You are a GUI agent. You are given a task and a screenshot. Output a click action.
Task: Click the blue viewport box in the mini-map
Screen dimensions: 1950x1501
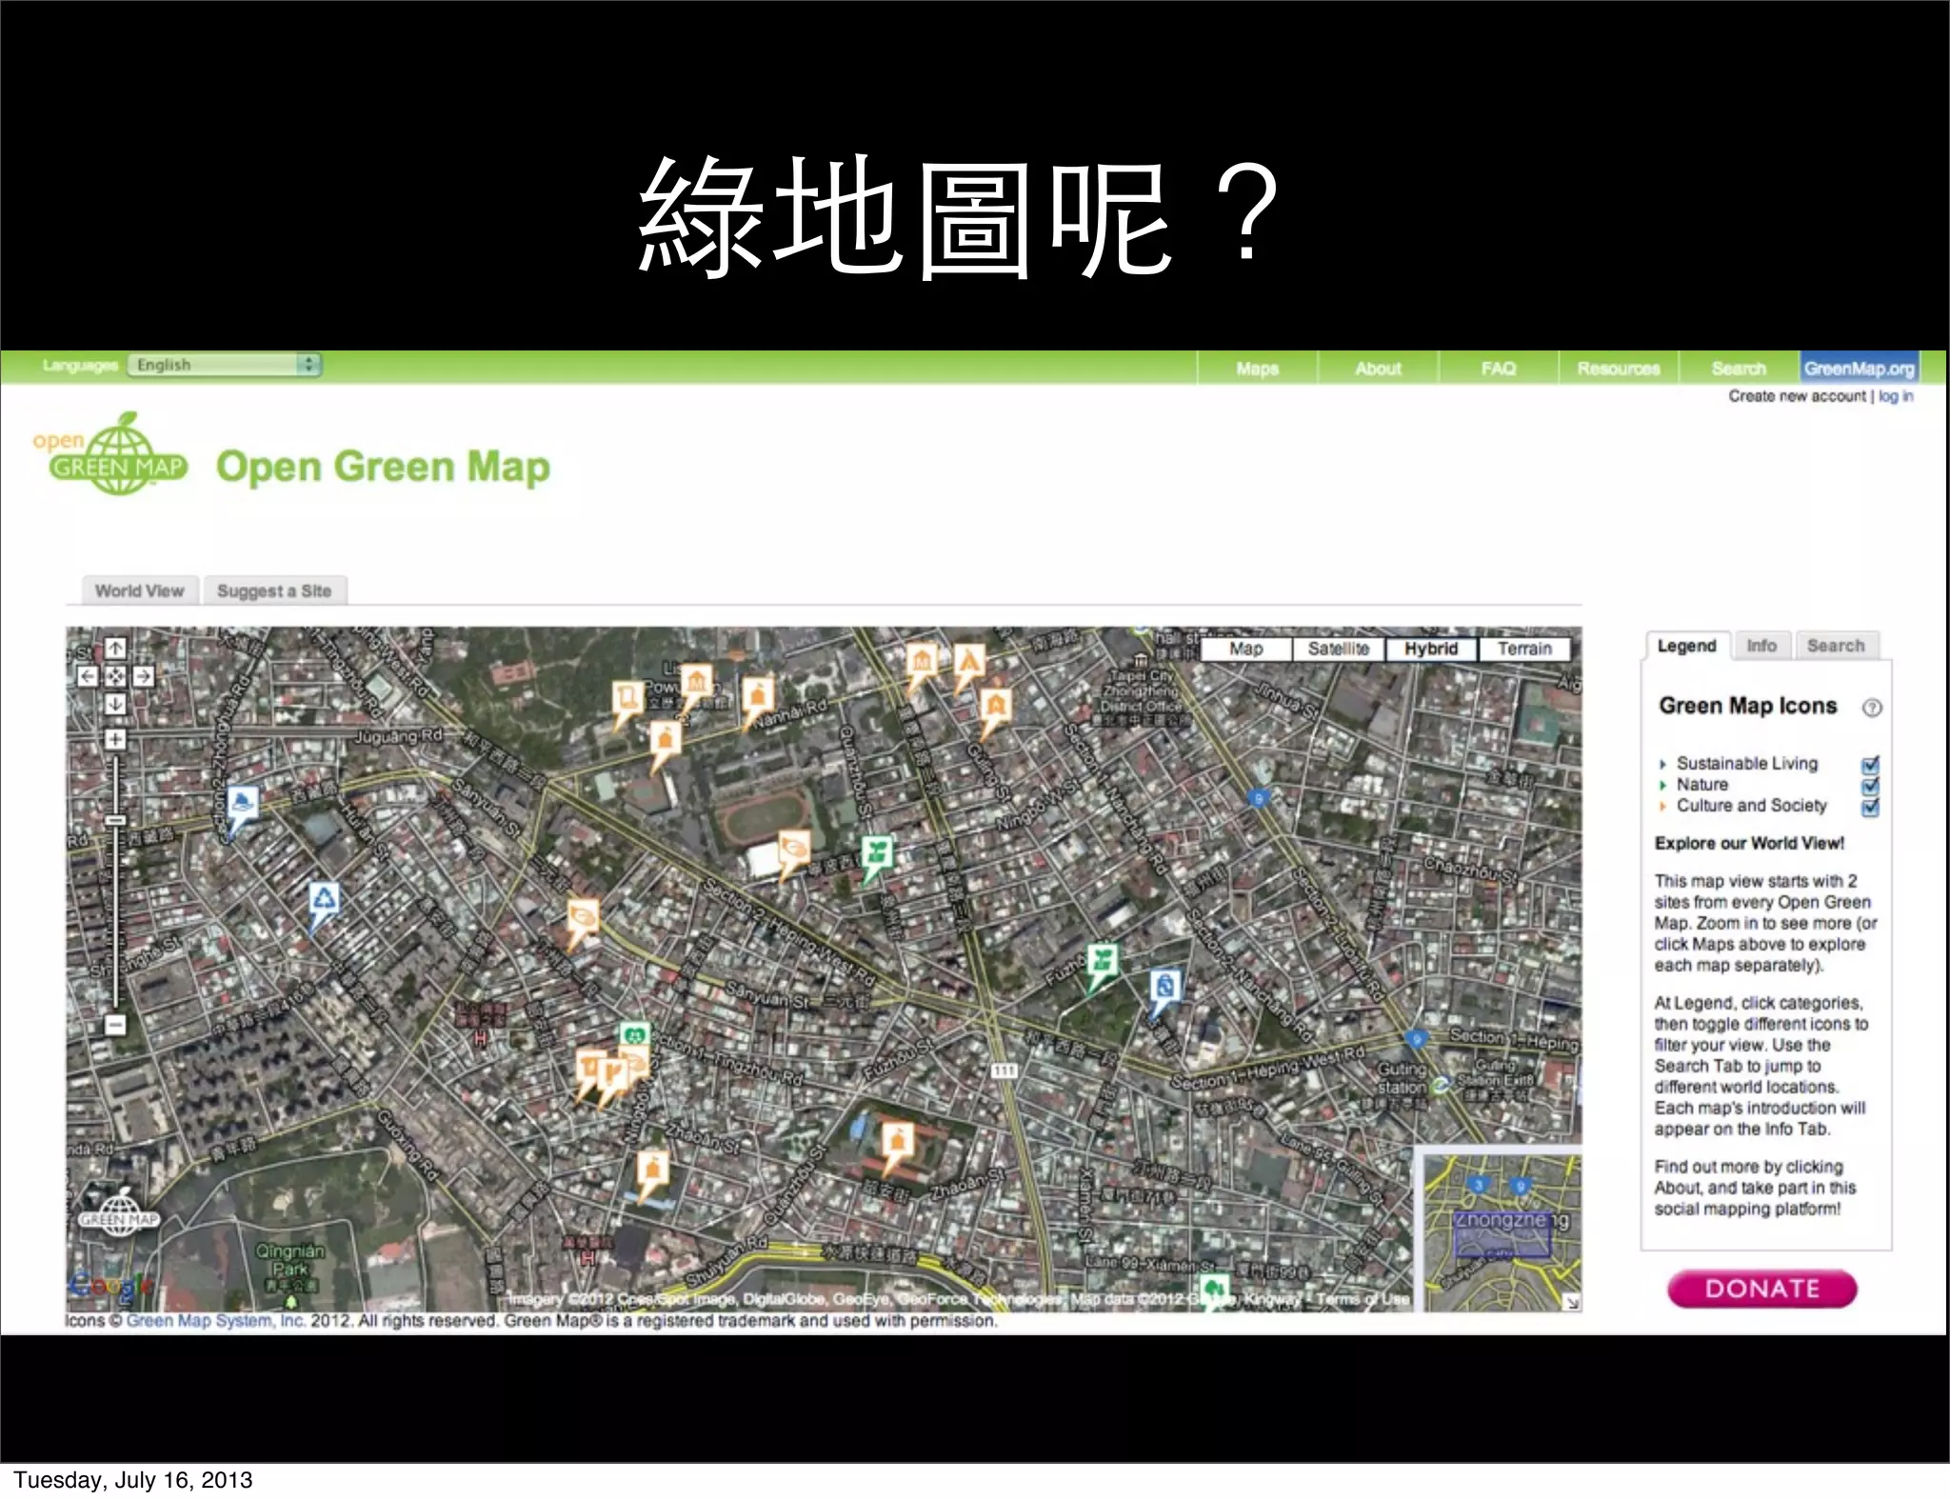1502,1233
